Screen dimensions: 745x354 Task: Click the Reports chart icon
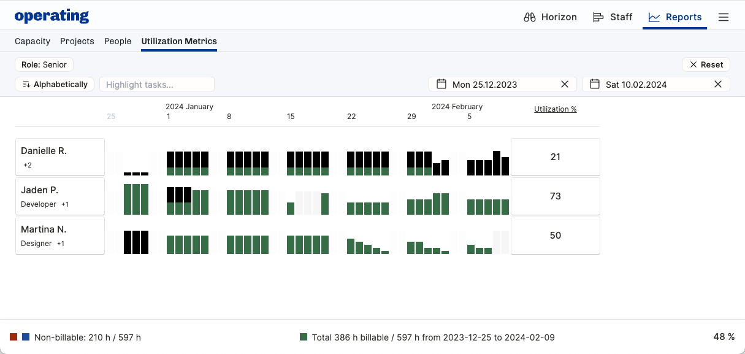pos(654,17)
